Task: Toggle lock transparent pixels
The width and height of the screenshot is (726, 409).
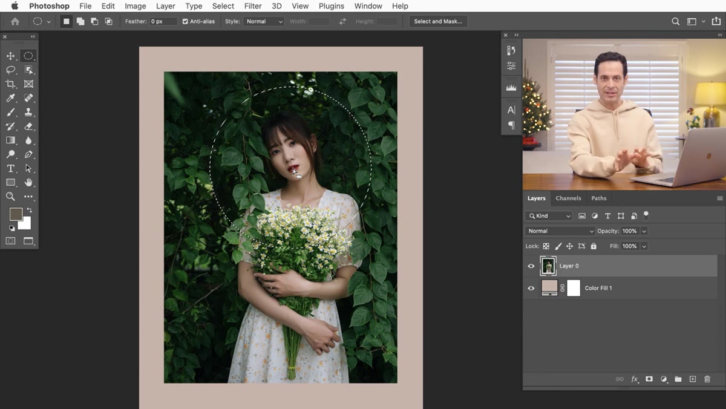Action: coord(546,246)
